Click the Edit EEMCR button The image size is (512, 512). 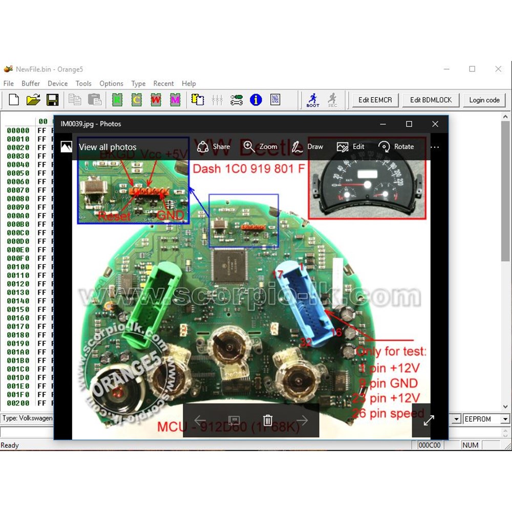(x=375, y=100)
